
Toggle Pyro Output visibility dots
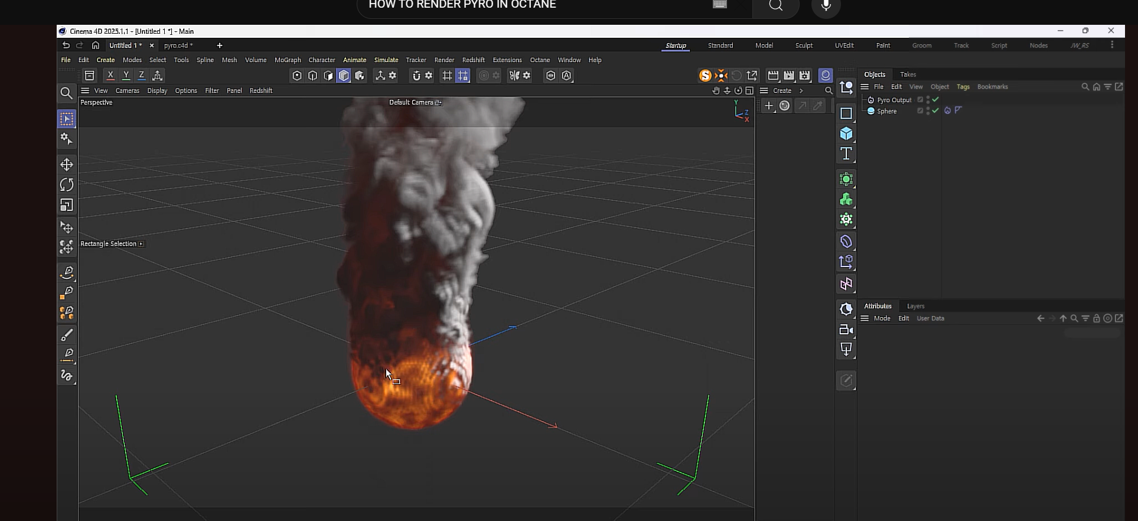pos(928,100)
